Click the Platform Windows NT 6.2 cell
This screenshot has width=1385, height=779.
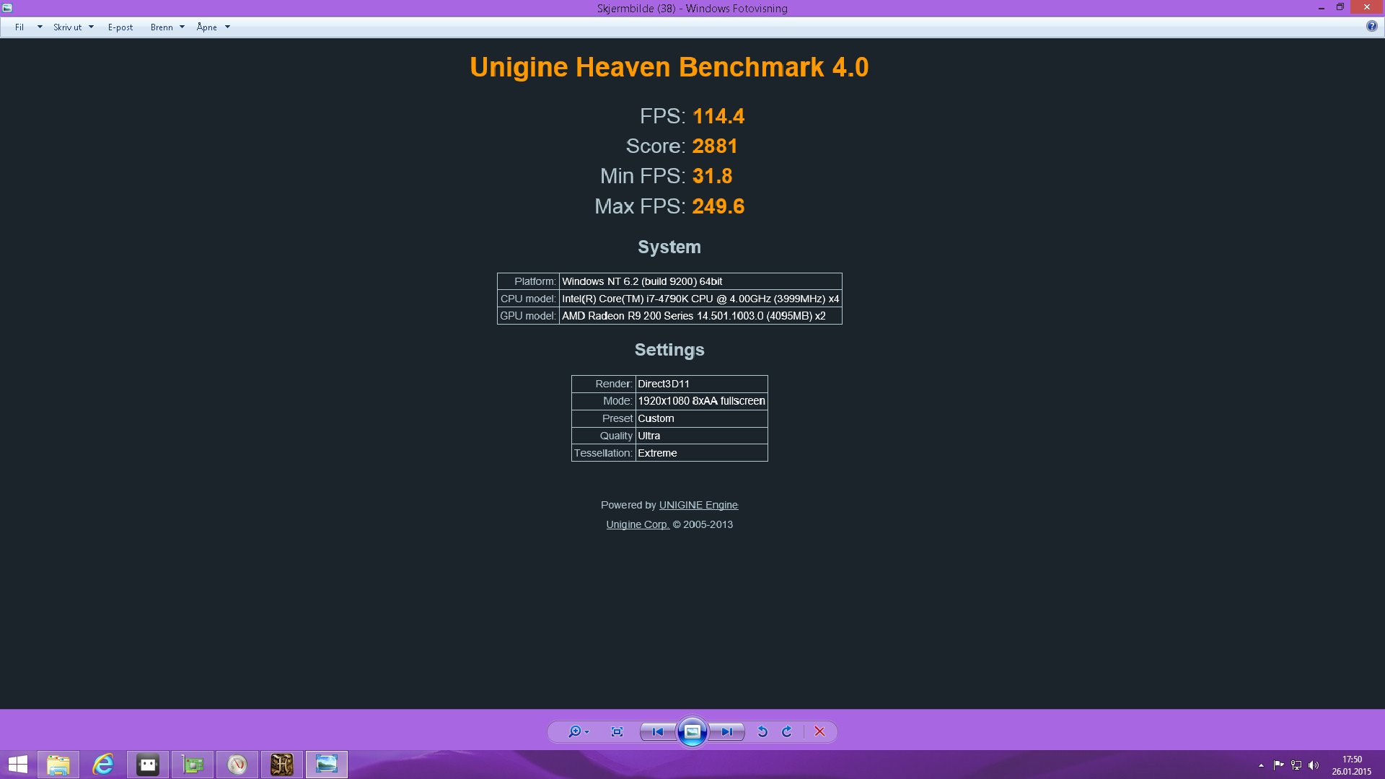[700, 281]
